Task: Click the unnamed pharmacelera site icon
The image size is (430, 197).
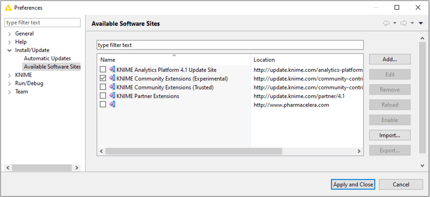Action: pyautogui.click(x=112, y=104)
